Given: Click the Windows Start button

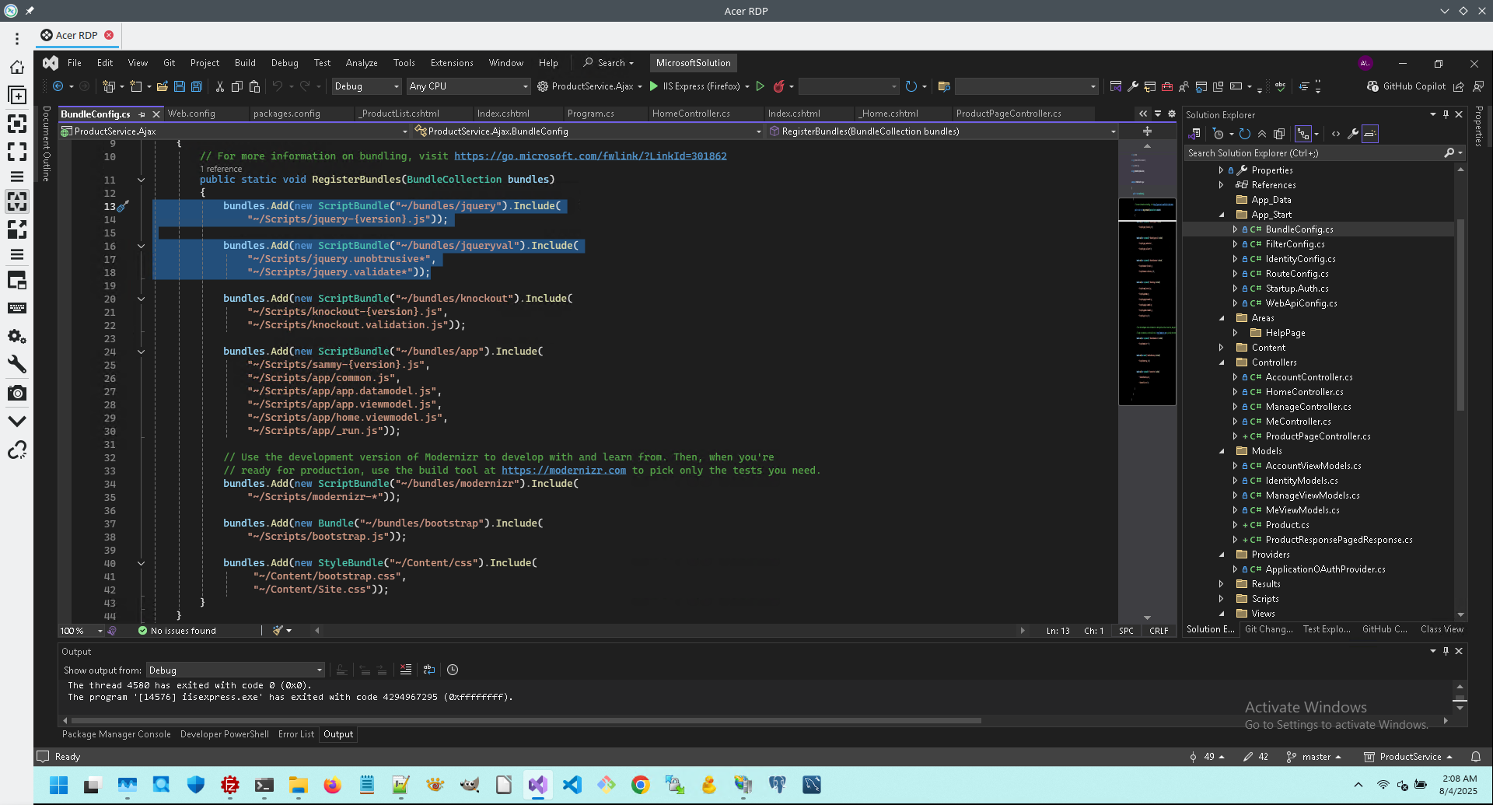Looking at the screenshot, I should coord(59,785).
